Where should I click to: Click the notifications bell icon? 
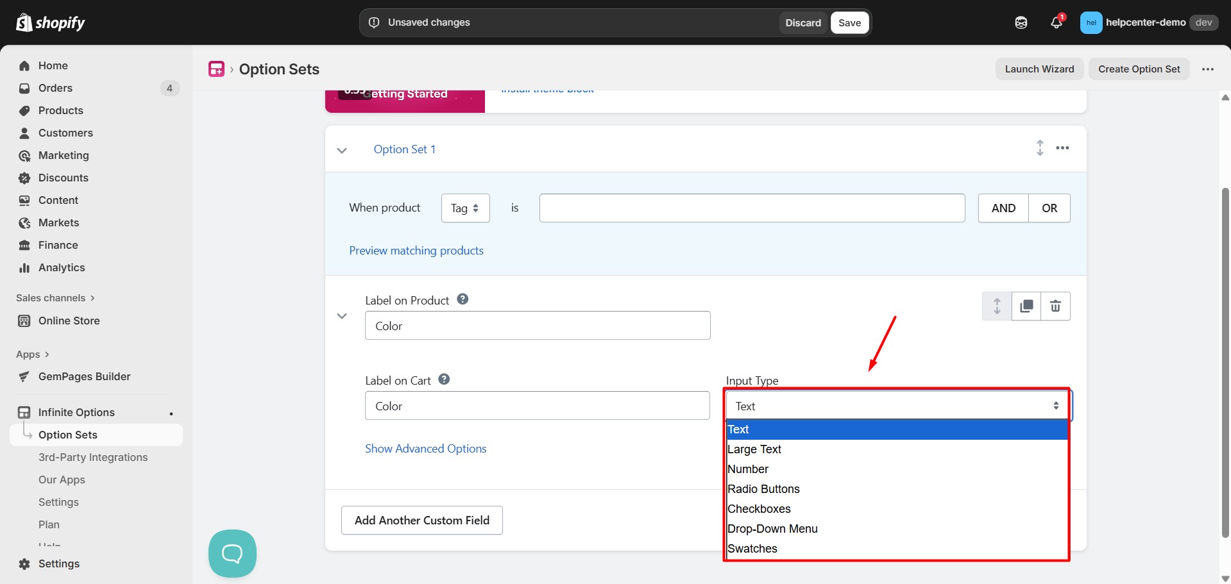point(1056,23)
